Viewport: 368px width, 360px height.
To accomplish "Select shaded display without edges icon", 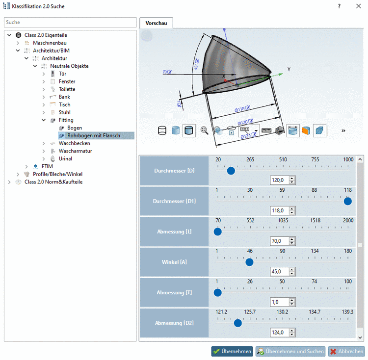I will coord(176,130).
